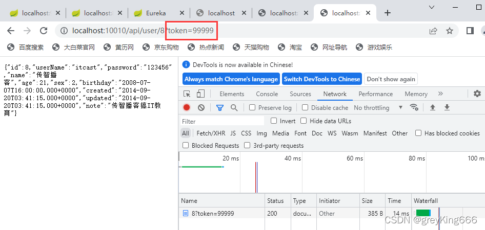
Task: Click Don't show again button
Action: pyautogui.click(x=391, y=79)
